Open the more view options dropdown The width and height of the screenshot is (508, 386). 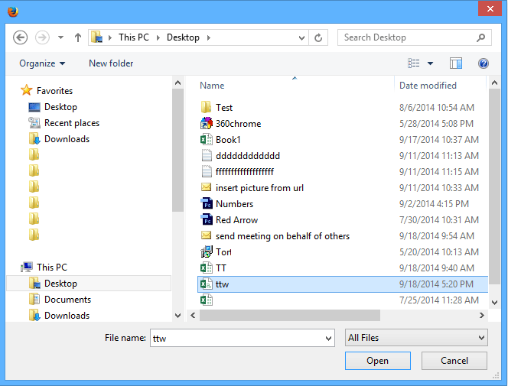pos(430,63)
